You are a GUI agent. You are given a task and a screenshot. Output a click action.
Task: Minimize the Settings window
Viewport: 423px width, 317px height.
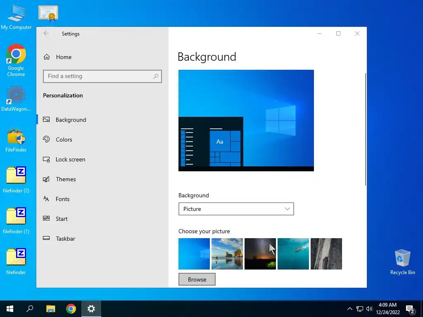pyautogui.click(x=319, y=33)
